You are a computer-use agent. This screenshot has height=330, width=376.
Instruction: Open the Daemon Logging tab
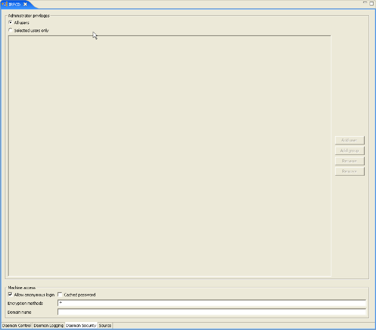(48, 326)
